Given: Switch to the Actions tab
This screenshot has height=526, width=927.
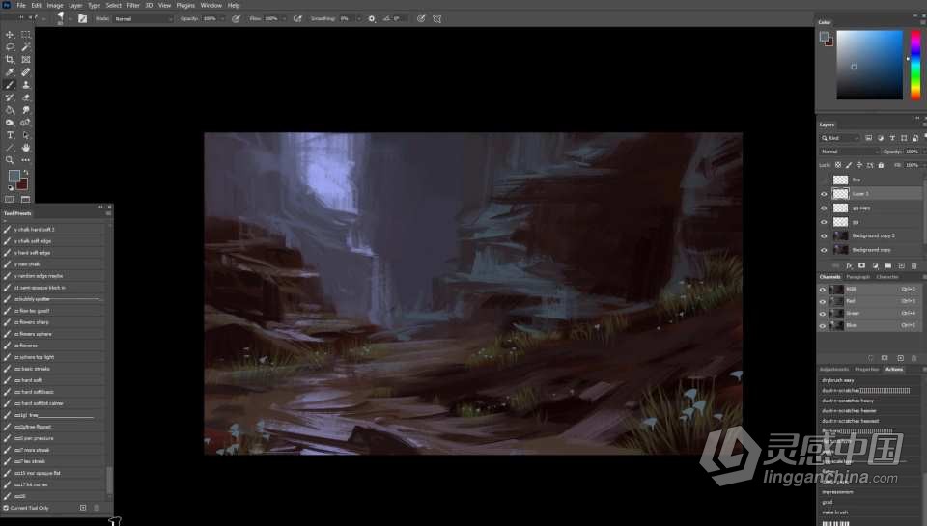Looking at the screenshot, I should click(x=894, y=370).
